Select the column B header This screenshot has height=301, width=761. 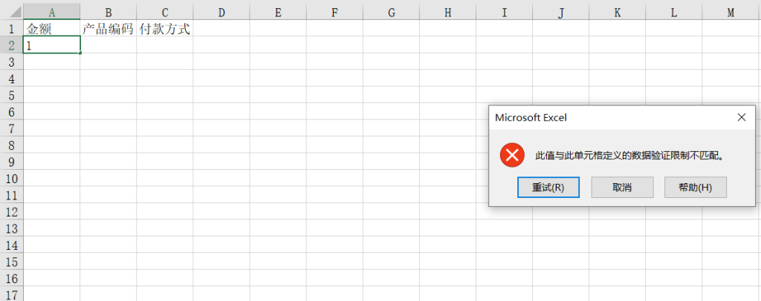(109, 11)
